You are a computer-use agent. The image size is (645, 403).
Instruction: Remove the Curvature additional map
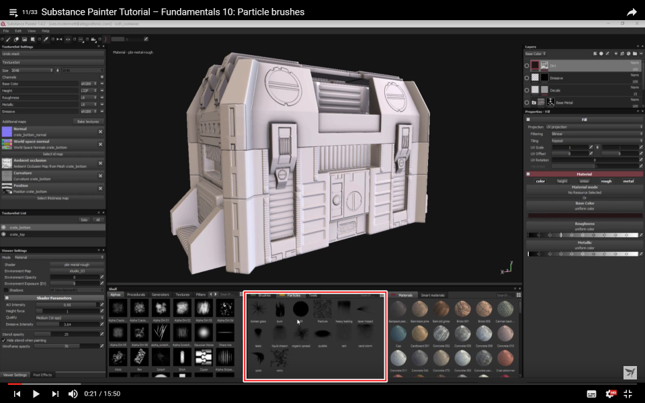click(100, 175)
